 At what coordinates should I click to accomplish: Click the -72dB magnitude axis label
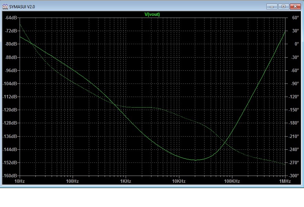click(11, 31)
